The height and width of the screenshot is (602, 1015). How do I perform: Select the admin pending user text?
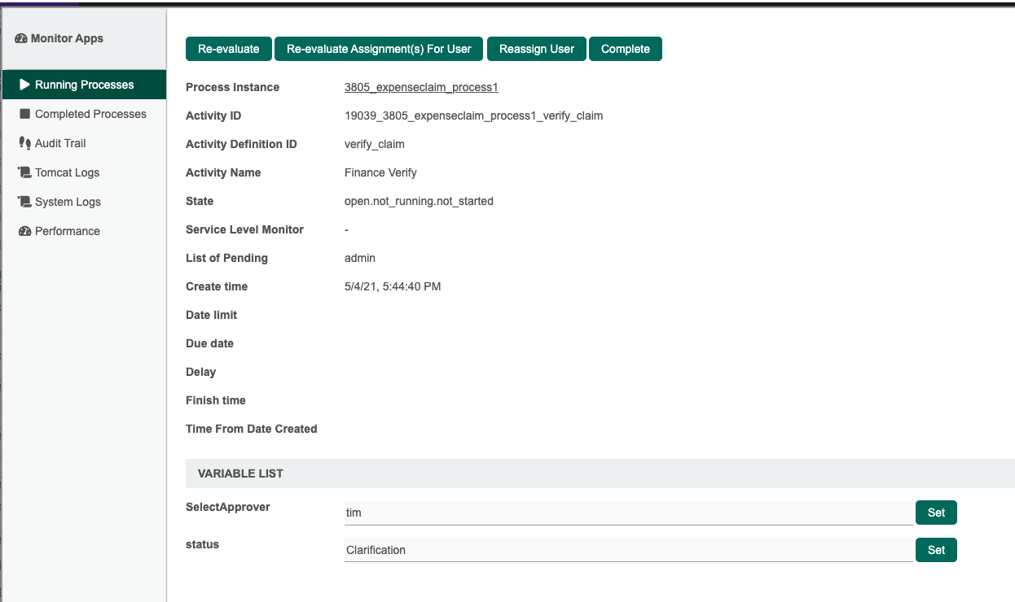(x=360, y=258)
